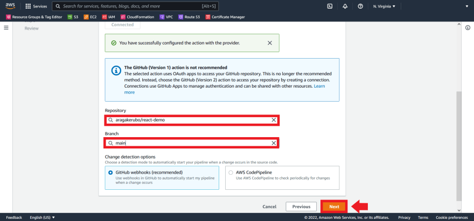Screen dimensions: 474x221
Task: Open the notifications bell
Action: [x=345, y=6]
